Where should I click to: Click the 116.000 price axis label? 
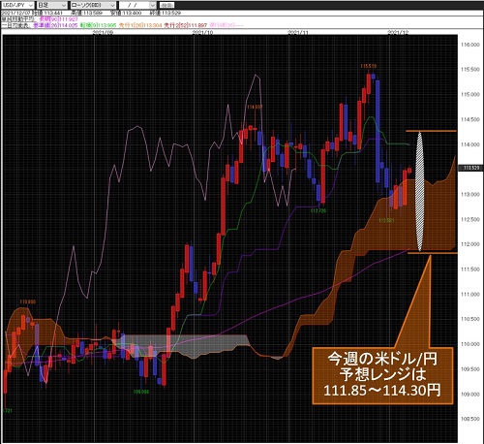470,45
